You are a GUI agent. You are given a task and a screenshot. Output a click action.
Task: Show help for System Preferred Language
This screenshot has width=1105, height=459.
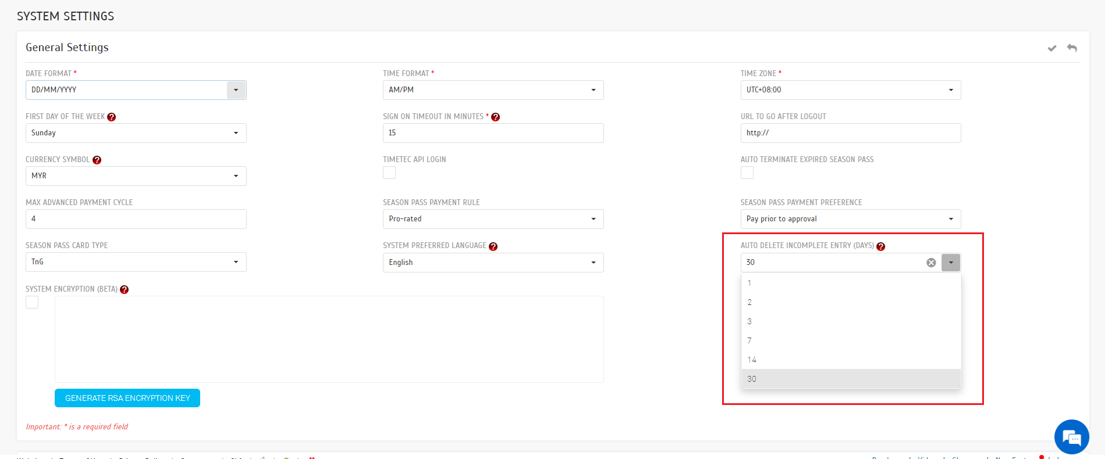coord(493,246)
